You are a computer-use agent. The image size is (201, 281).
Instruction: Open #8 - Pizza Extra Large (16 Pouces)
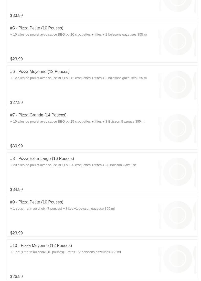42,159
